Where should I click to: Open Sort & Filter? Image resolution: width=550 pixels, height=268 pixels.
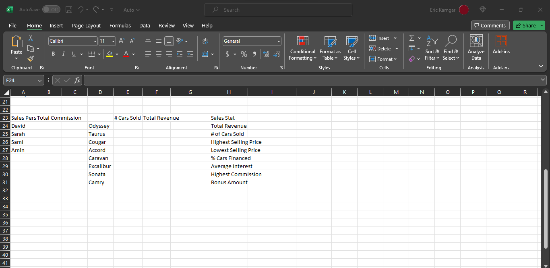[432, 48]
